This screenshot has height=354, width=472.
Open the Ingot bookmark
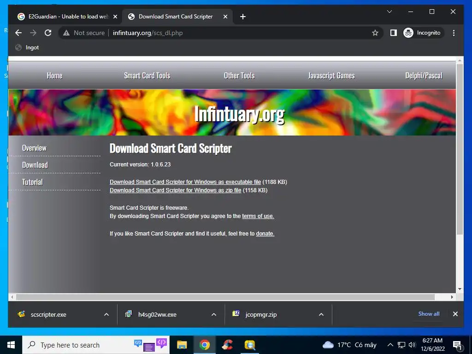pos(27,47)
